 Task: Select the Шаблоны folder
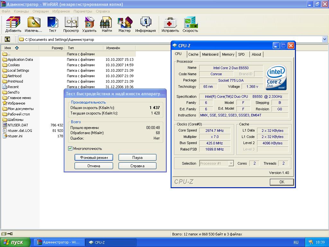click(13, 120)
